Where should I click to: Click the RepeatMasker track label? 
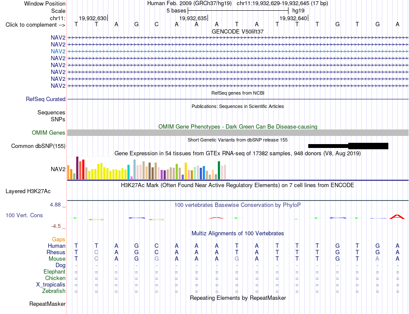(47, 304)
